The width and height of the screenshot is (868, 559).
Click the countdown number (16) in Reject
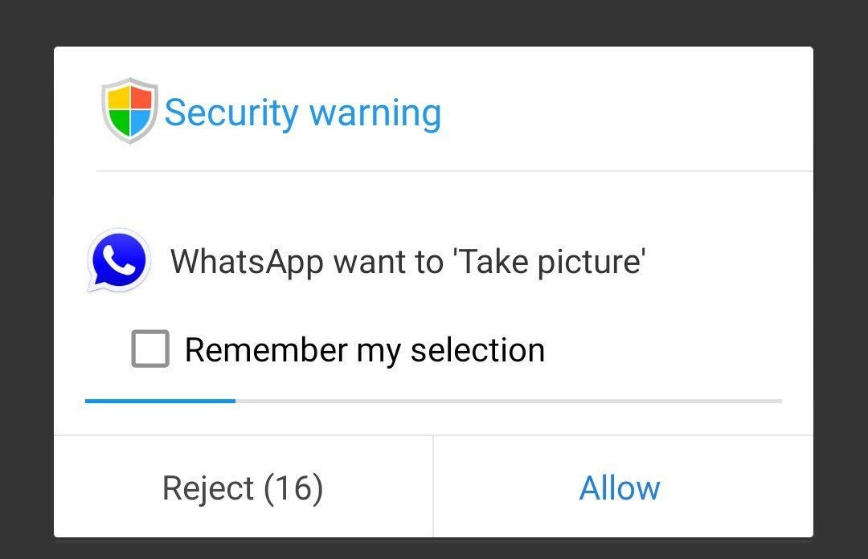pos(293,488)
